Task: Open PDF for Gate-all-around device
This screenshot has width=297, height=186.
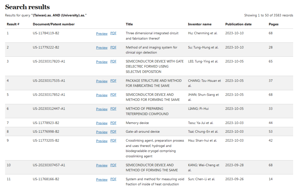Action: point(113,132)
